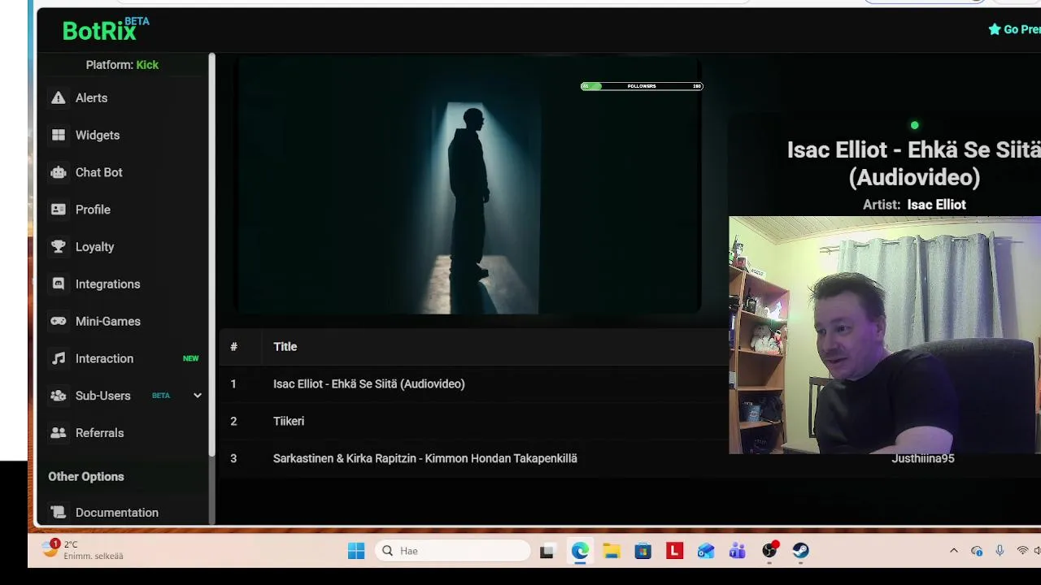Click the Alerts warning triangle icon
Viewport: 1041px width, 585px height.
tap(59, 97)
